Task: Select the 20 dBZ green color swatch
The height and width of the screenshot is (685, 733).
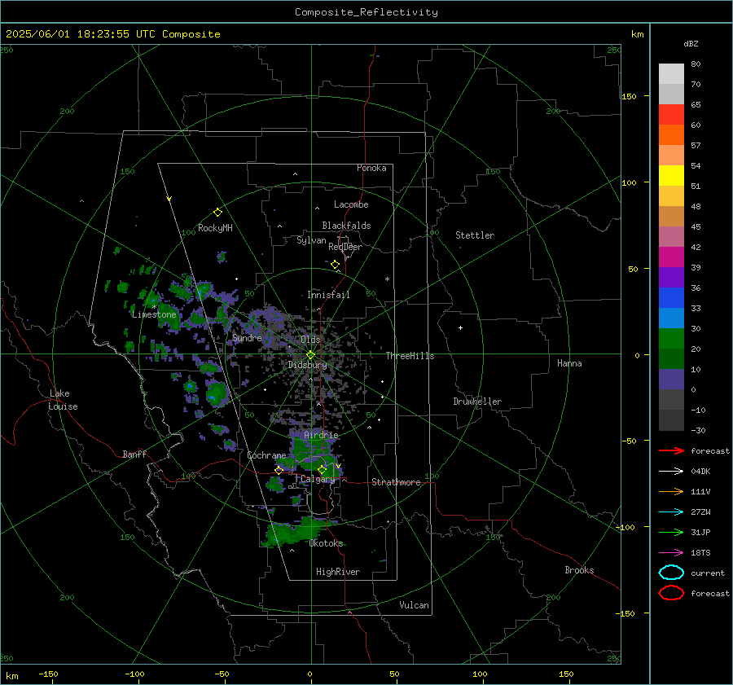Action: point(671,339)
